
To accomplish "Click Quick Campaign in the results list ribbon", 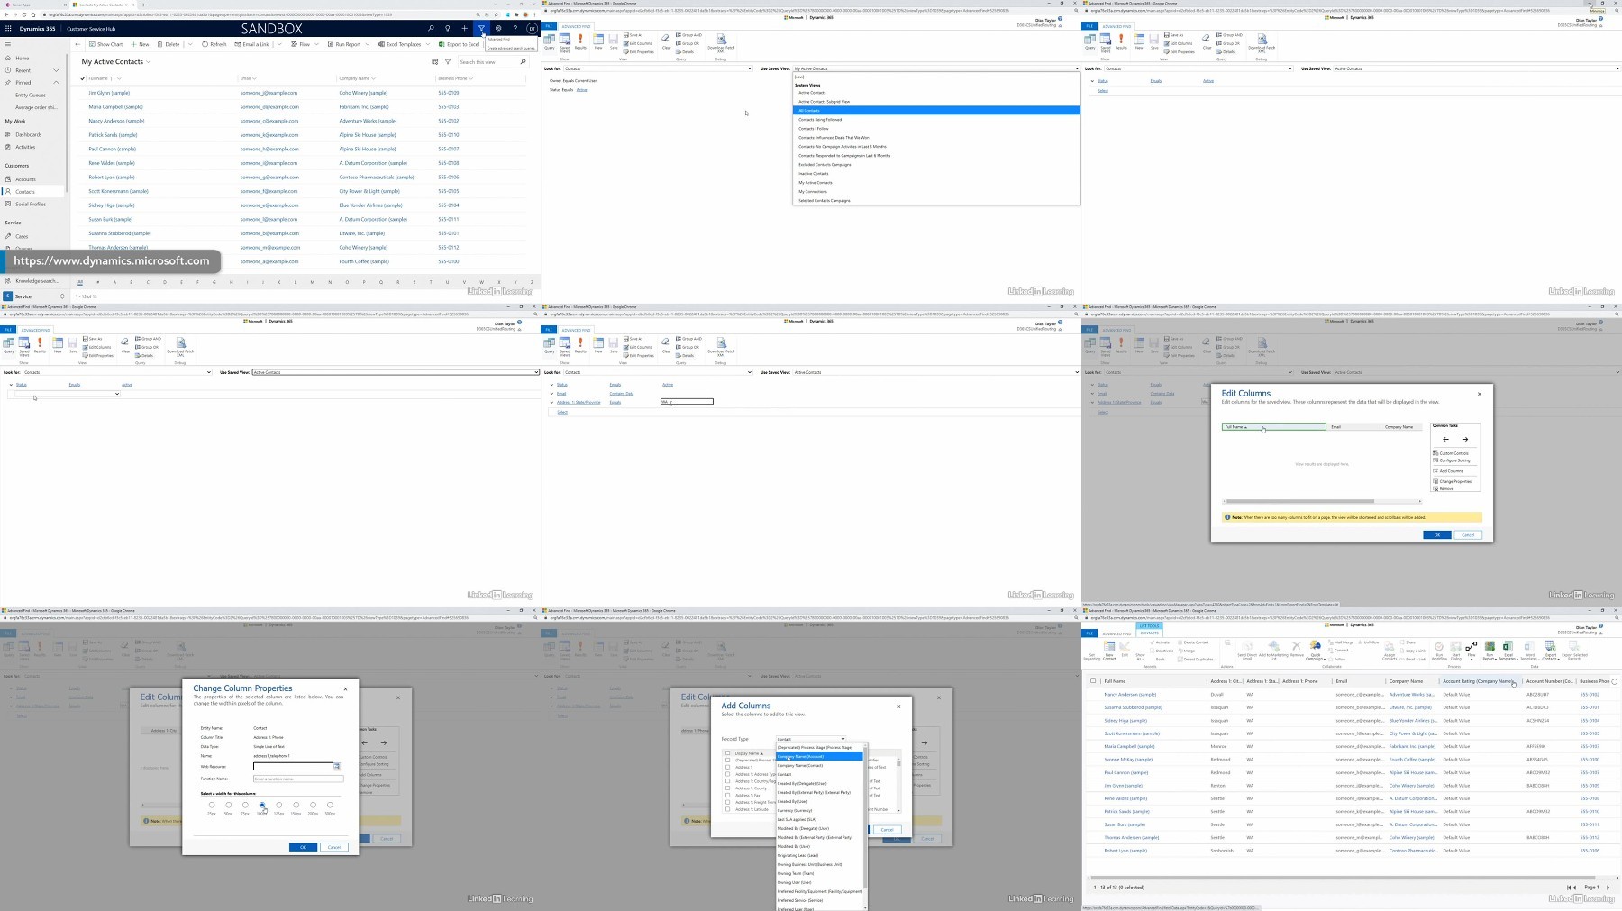I will (1316, 650).
